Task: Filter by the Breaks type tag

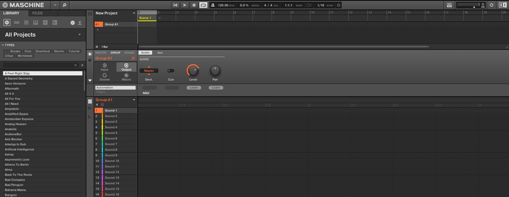Action: [x=15, y=51]
